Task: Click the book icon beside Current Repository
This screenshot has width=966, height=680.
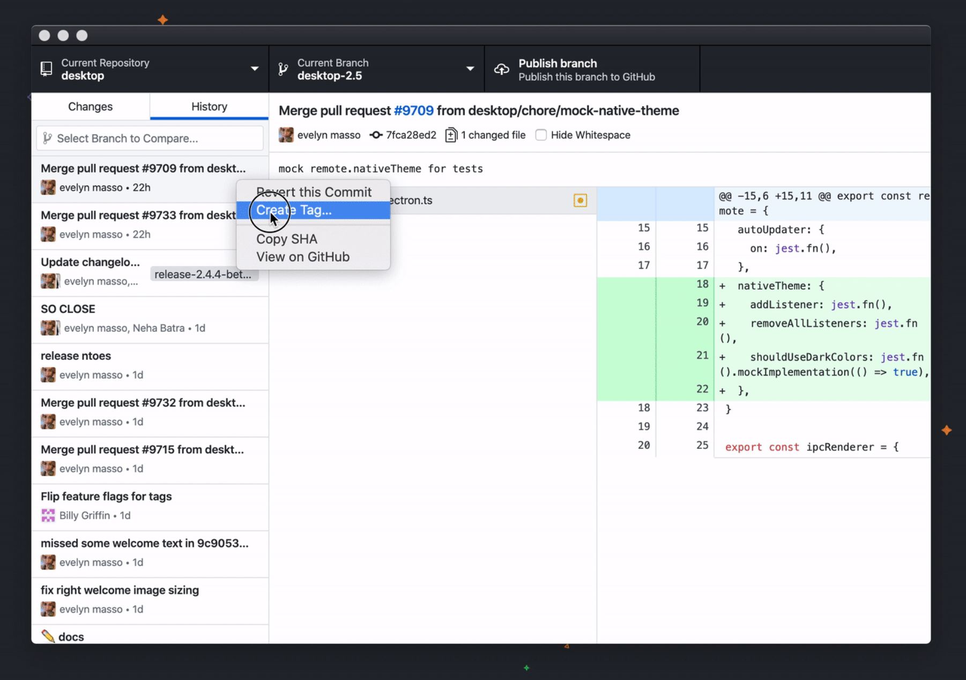Action: coord(46,69)
